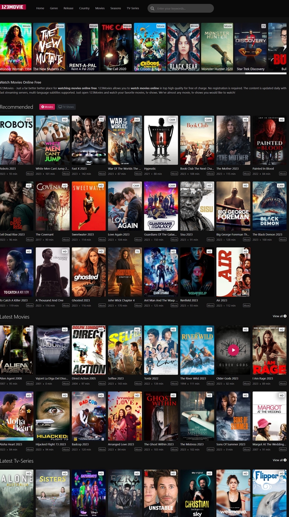289x517 pixels.
Task: Open Book Club The Next Chapter poster
Action: click(x=197, y=140)
